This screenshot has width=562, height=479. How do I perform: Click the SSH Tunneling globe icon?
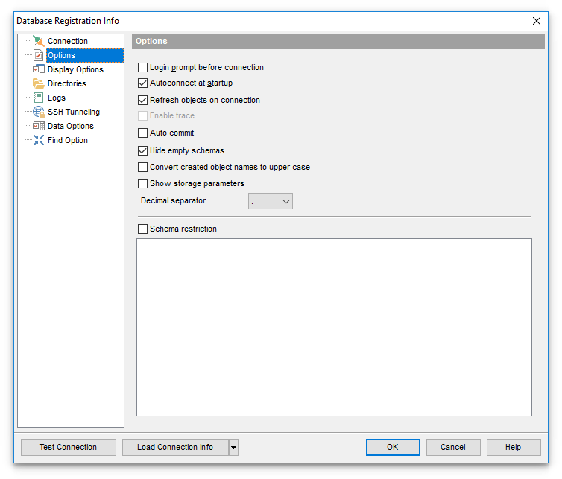click(x=38, y=112)
